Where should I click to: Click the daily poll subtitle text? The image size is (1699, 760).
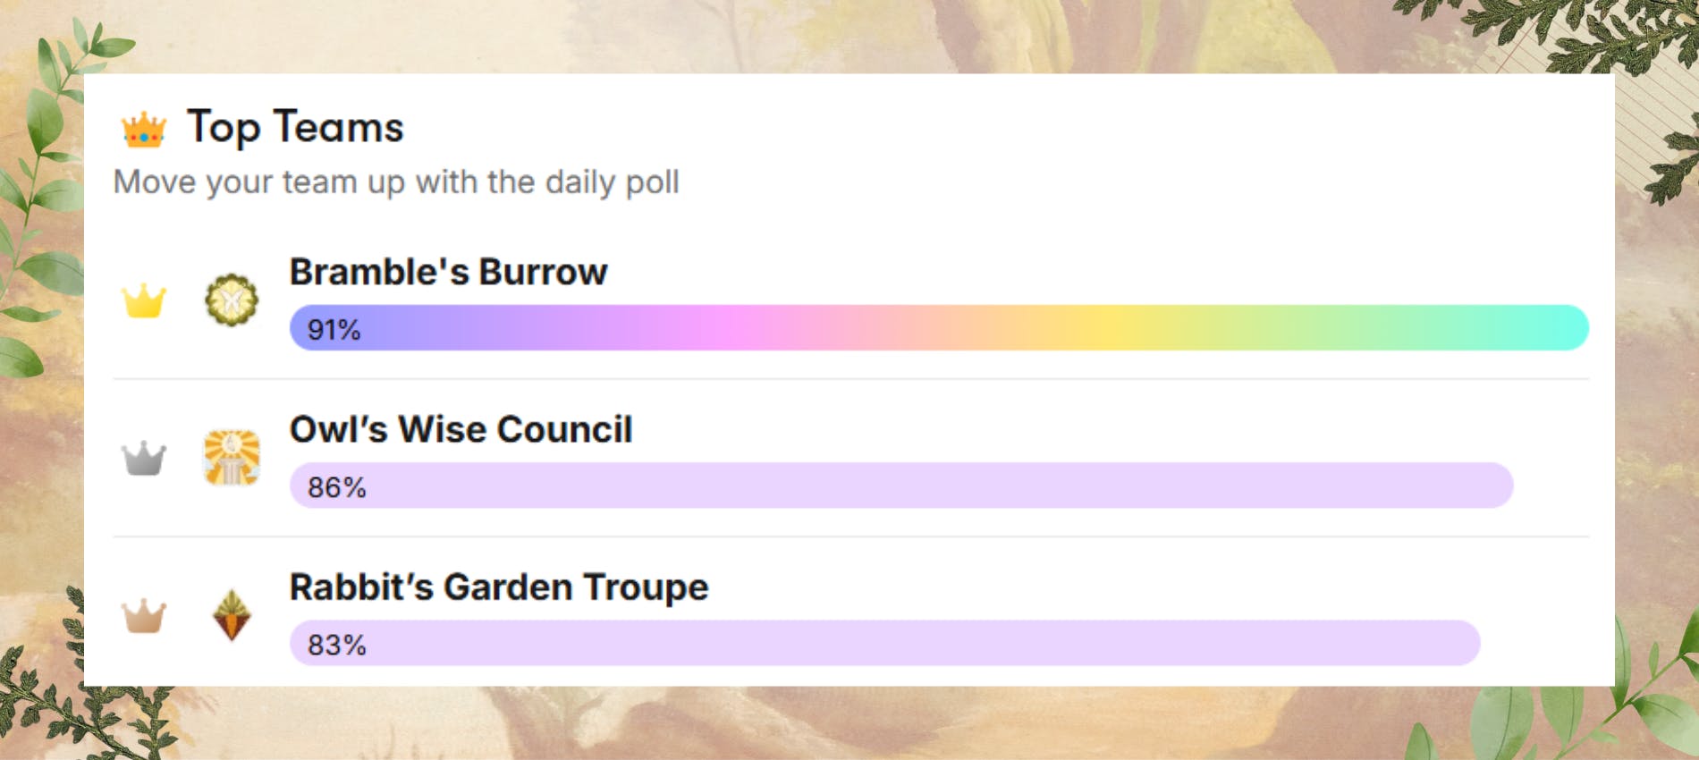click(396, 182)
